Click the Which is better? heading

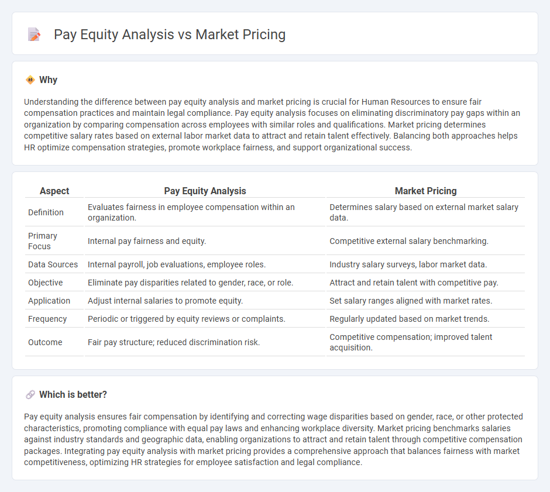click(73, 395)
